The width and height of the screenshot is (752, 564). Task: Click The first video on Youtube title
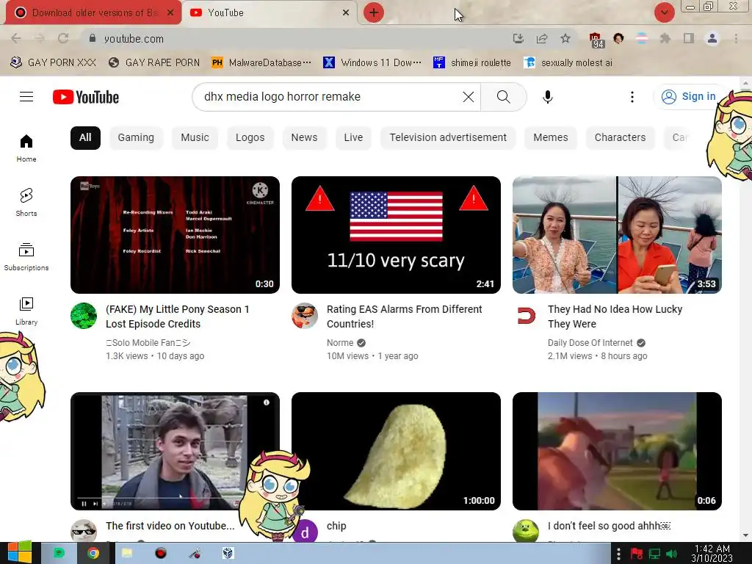pos(170,526)
